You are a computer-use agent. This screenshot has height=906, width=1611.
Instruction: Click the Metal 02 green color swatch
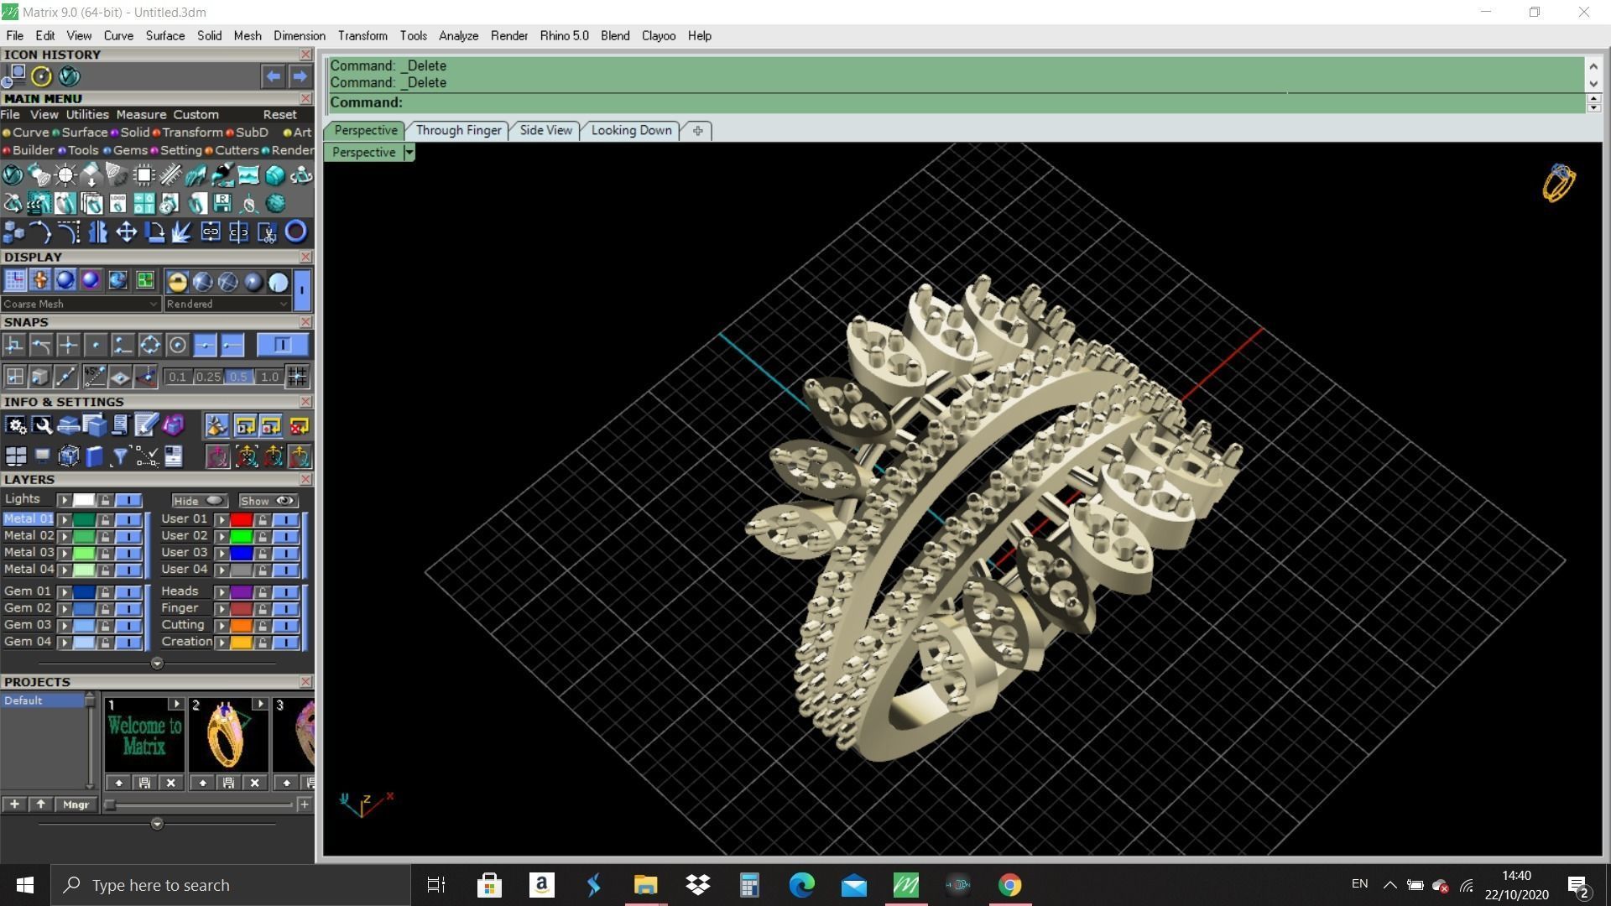pyautogui.click(x=83, y=536)
